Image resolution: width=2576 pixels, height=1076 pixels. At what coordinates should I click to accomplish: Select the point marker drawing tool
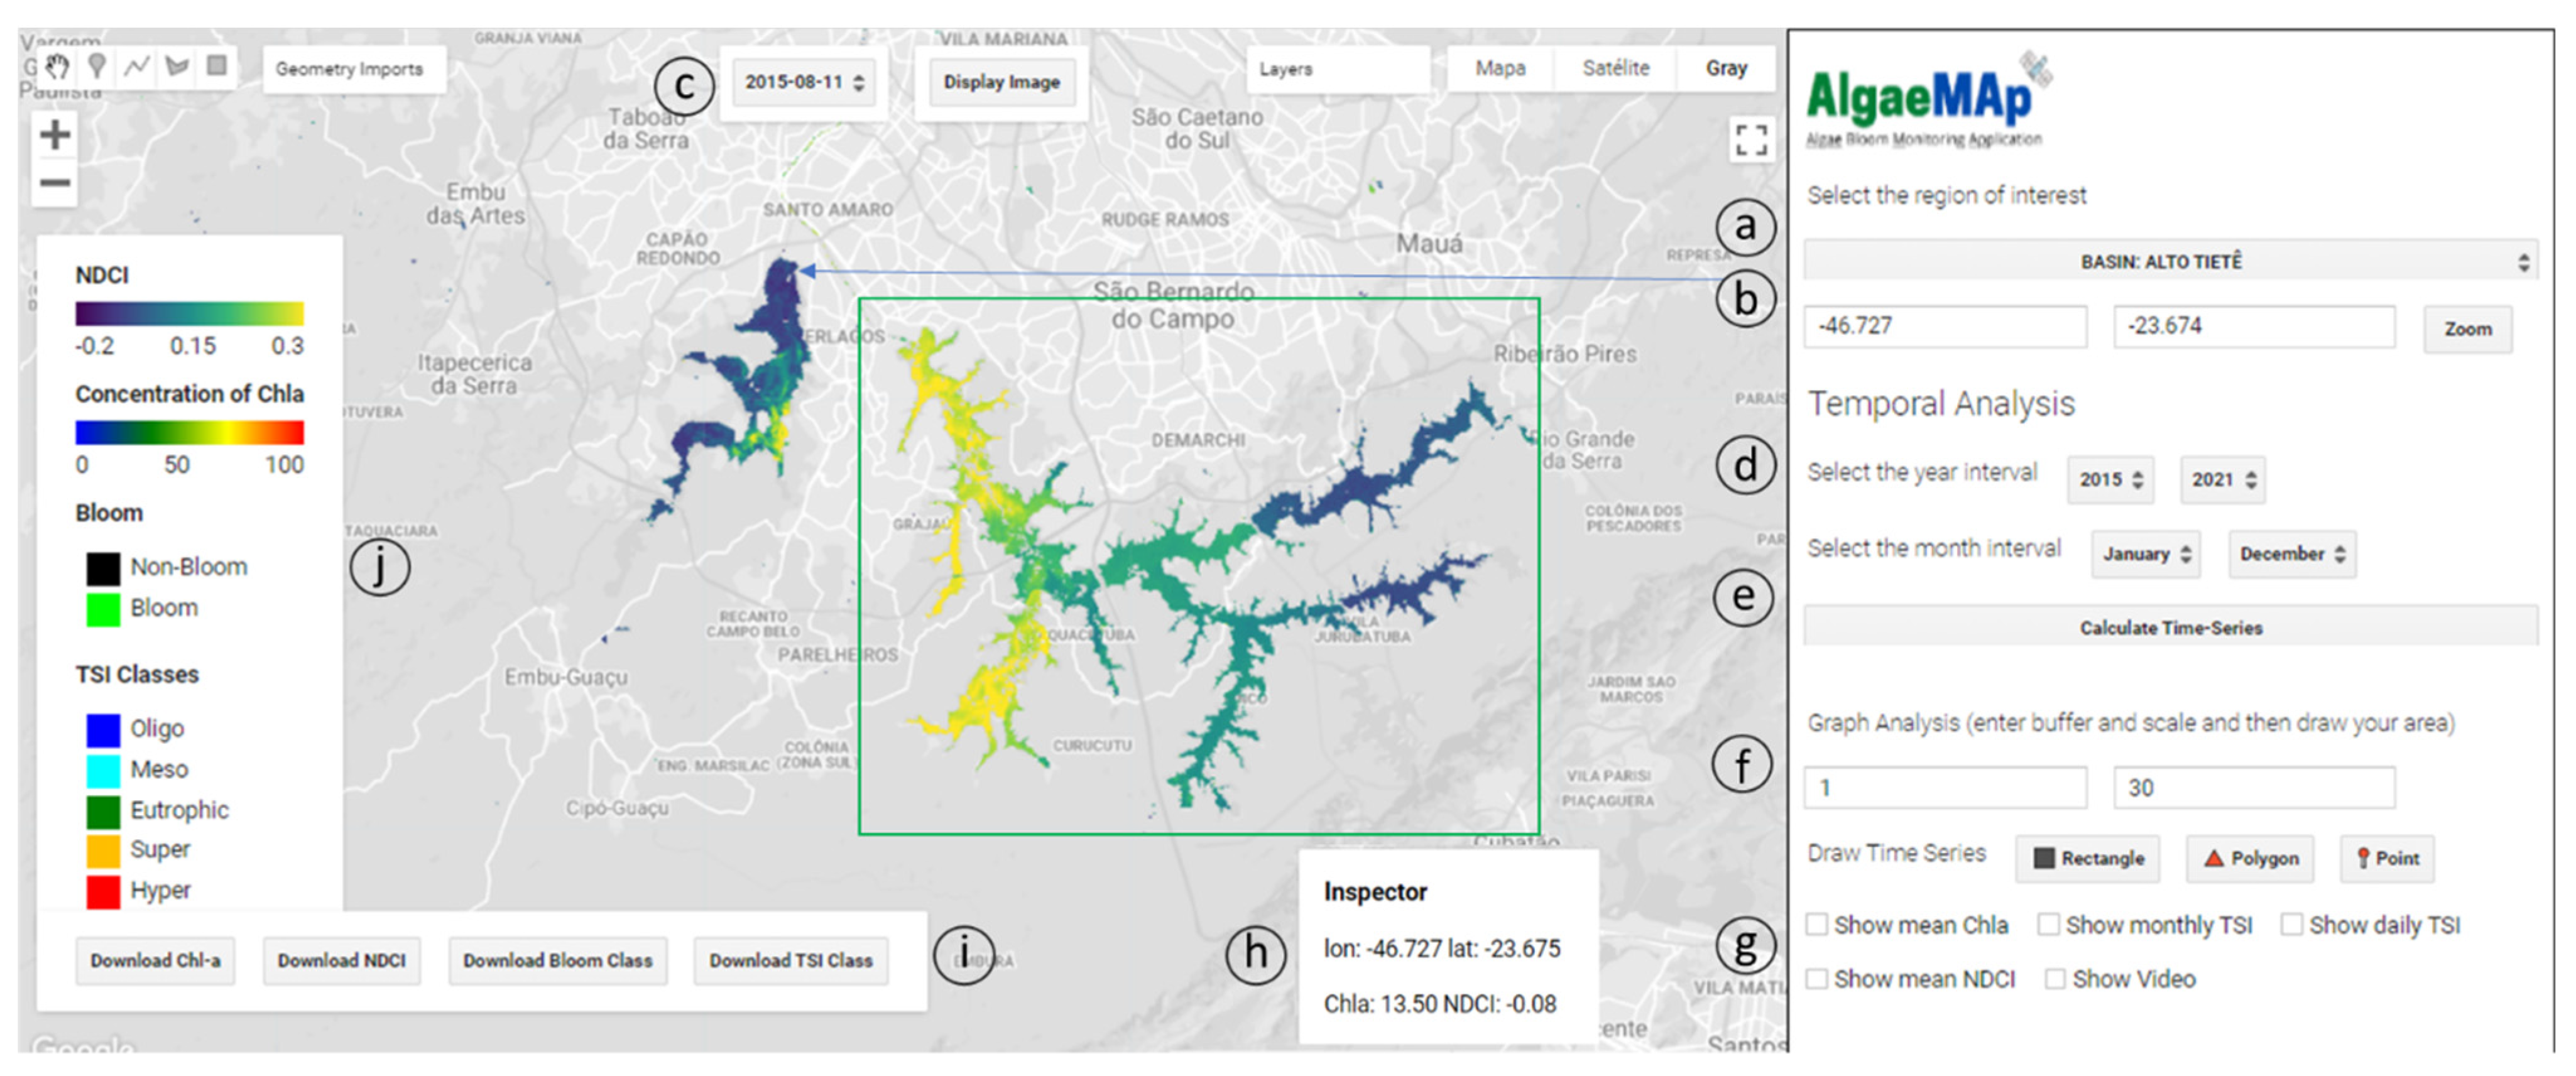click(x=97, y=67)
